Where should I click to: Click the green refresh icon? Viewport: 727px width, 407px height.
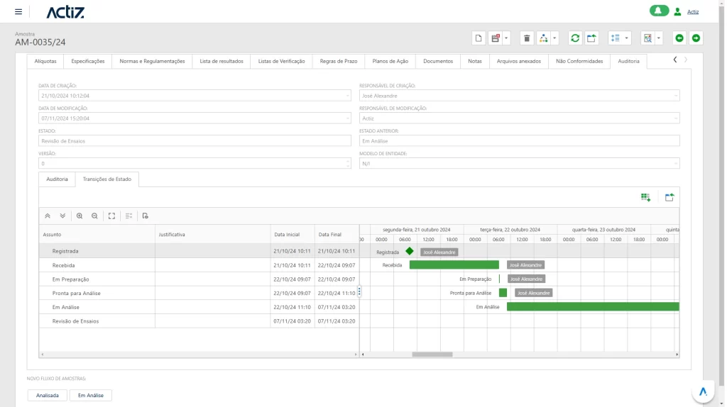tap(575, 38)
